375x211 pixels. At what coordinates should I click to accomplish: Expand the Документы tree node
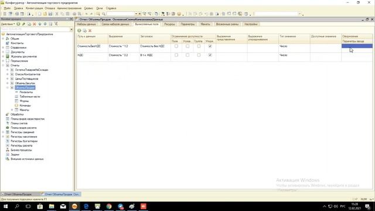[3, 52]
